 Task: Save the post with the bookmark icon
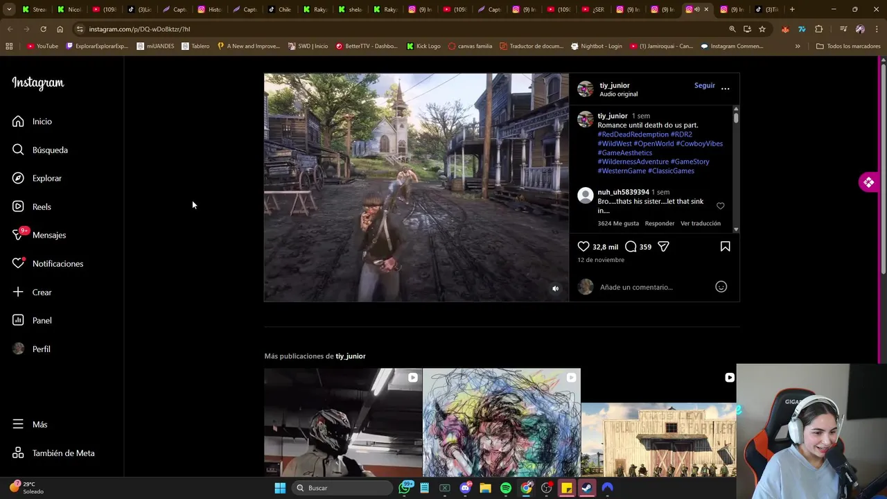725,246
